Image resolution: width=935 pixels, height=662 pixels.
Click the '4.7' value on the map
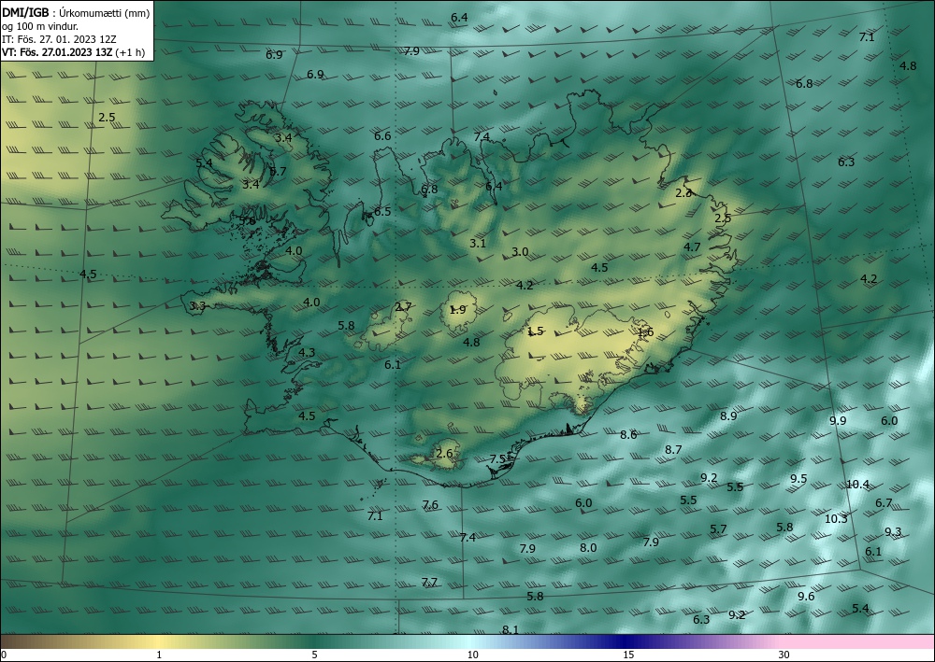(x=692, y=247)
